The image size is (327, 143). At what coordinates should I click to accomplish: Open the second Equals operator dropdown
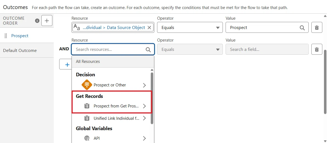[190, 49]
